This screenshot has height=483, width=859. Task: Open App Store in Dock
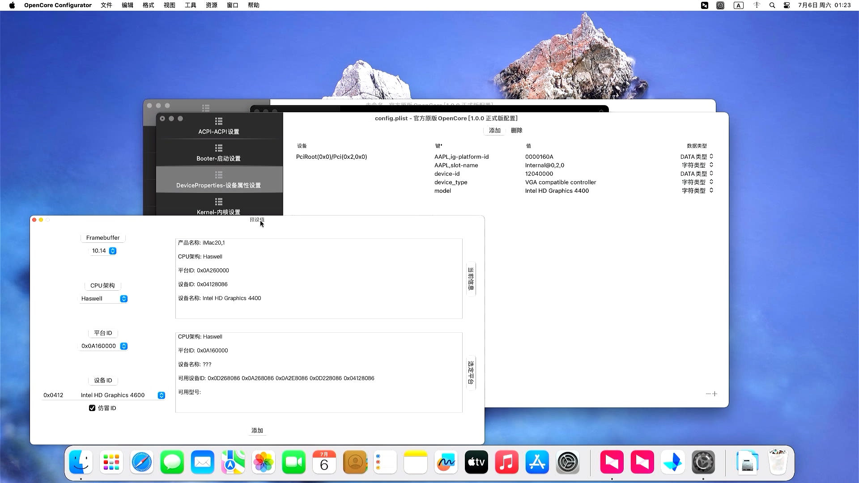tap(537, 462)
